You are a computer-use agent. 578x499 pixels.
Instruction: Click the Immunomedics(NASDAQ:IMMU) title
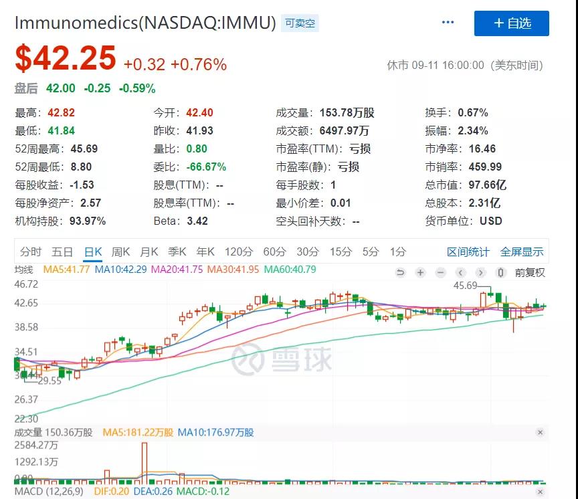coord(145,23)
